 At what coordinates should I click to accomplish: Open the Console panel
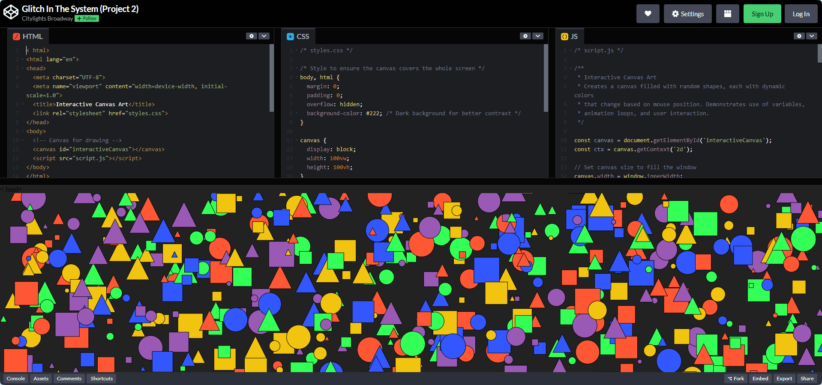pos(16,379)
